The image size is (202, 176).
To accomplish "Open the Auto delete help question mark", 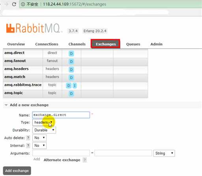I will (28, 138).
